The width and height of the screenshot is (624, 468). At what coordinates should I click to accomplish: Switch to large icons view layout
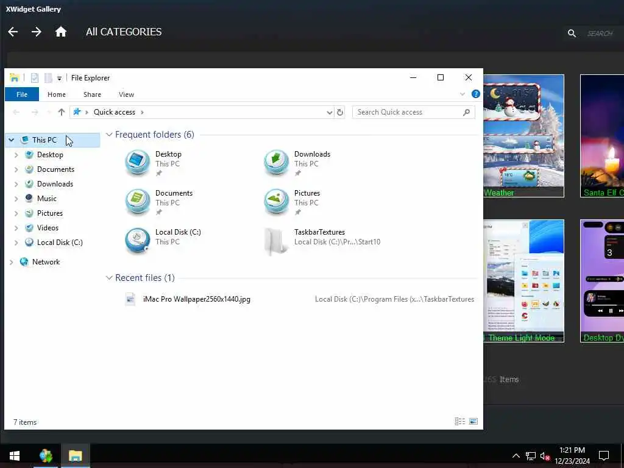click(x=473, y=422)
